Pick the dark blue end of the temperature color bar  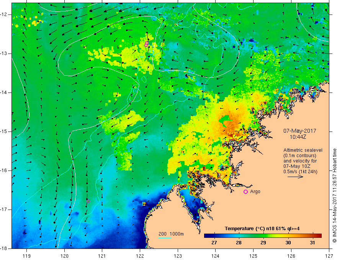pos(207,236)
